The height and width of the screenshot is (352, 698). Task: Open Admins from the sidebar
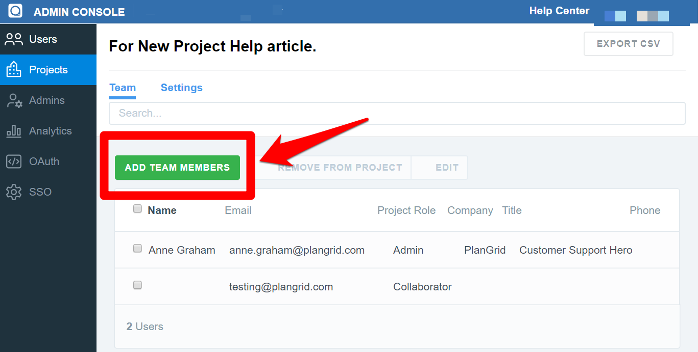(47, 100)
